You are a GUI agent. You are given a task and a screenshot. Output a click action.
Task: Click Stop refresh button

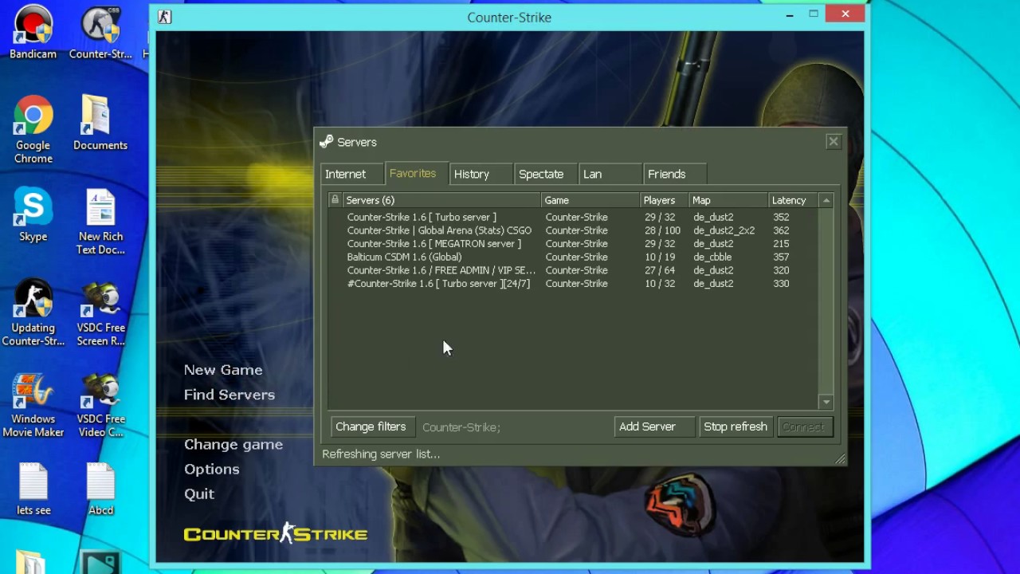[x=736, y=427]
